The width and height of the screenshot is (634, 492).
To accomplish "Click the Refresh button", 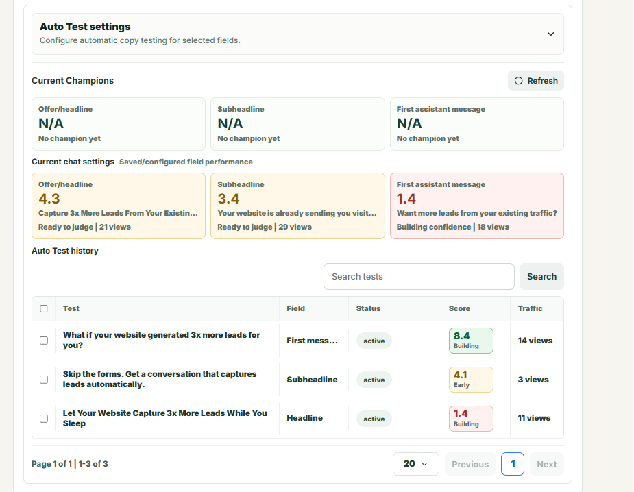I will click(x=536, y=81).
